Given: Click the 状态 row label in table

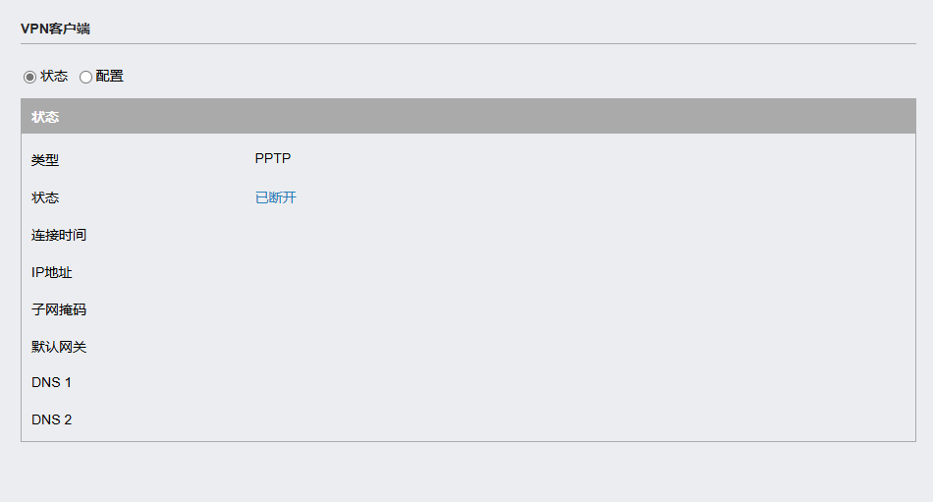Looking at the screenshot, I should coord(45,197).
